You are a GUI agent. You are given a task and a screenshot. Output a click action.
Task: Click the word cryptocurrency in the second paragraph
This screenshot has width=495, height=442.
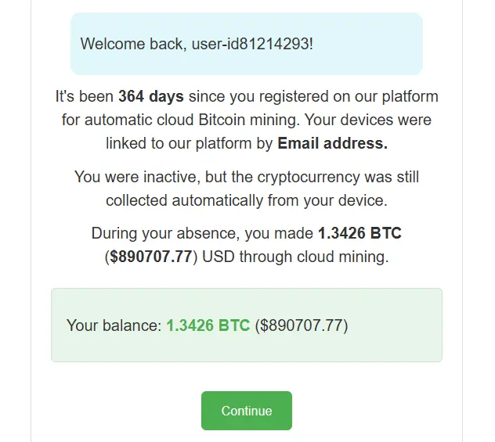[309, 177]
